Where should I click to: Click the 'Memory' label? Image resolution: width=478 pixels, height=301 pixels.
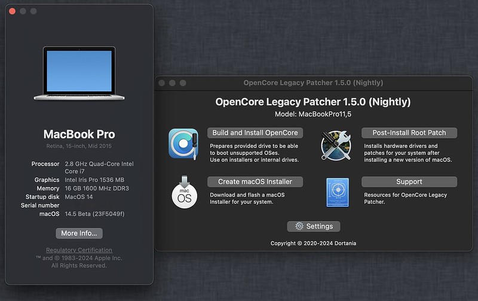[x=48, y=188]
